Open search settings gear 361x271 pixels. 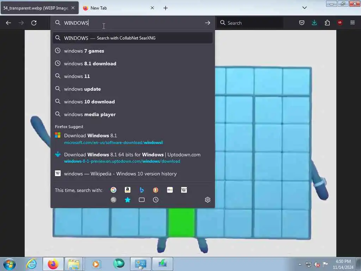(207, 200)
